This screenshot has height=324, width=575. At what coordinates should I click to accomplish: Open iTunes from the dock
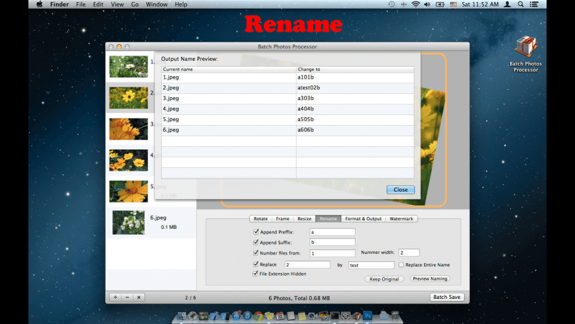(x=247, y=316)
